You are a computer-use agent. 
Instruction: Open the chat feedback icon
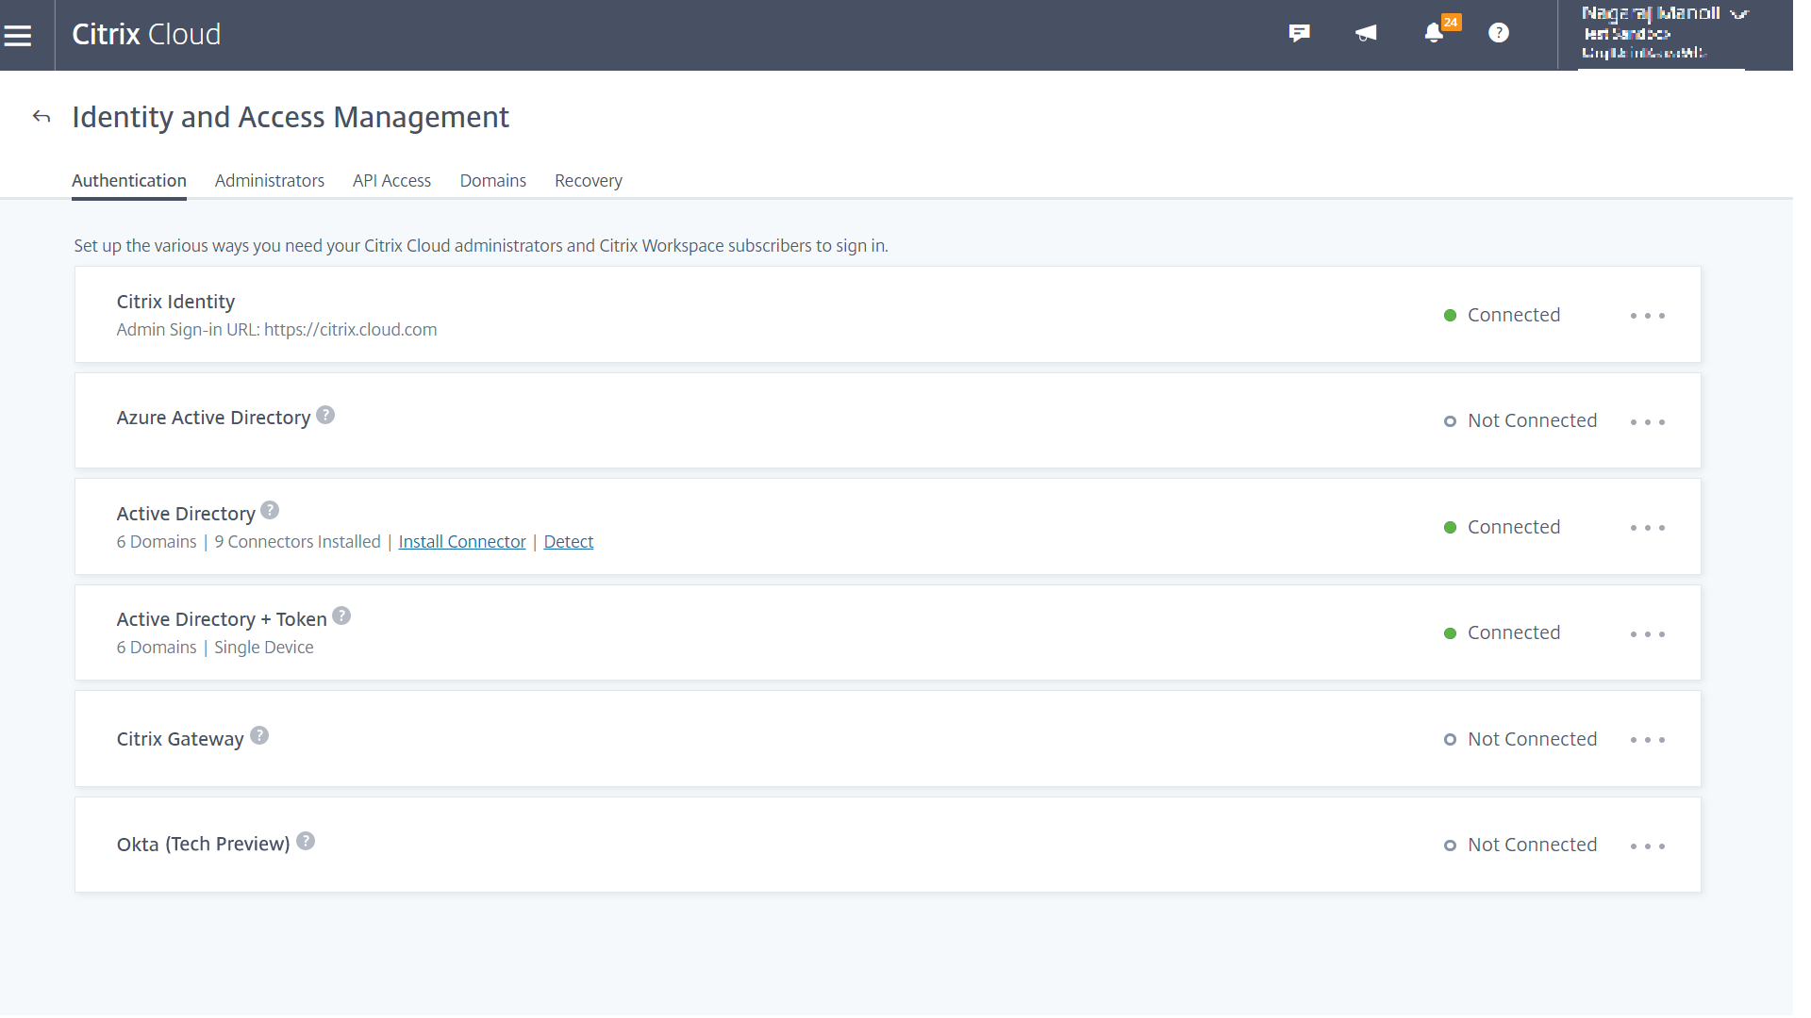pyautogui.click(x=1299, y=33)
